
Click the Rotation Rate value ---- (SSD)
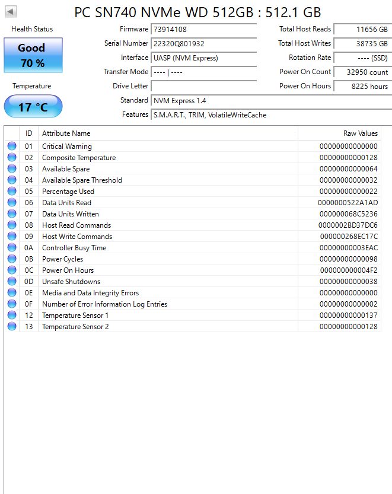pyautogui.click(x=363, y=58)
